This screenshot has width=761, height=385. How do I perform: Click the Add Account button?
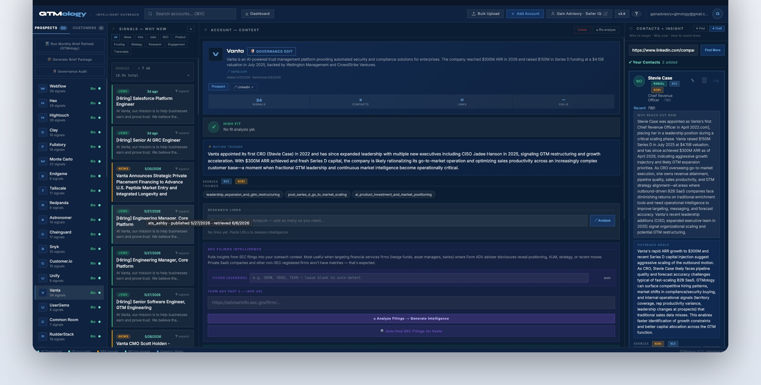[525, 14]
